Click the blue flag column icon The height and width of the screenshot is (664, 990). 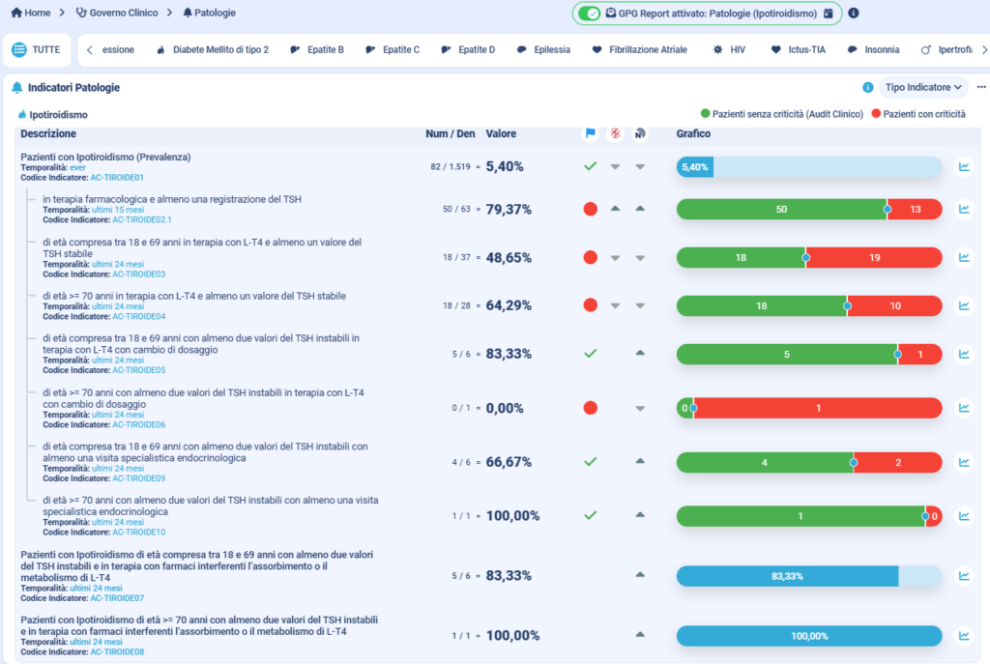click(x=591, y=134)
